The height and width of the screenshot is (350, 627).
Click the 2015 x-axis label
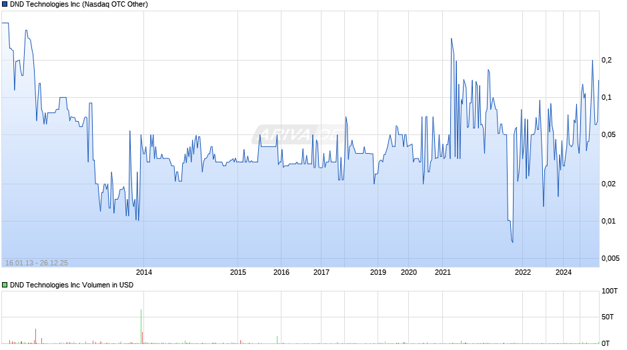coord(238,272)
